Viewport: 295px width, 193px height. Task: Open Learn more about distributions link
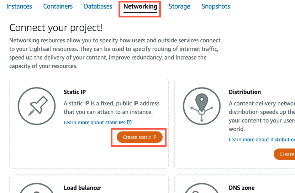pos(262,140)
